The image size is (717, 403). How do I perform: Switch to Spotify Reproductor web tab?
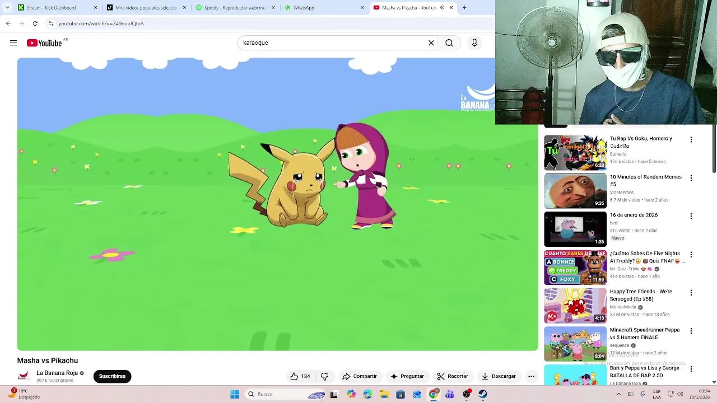(235, 8)
